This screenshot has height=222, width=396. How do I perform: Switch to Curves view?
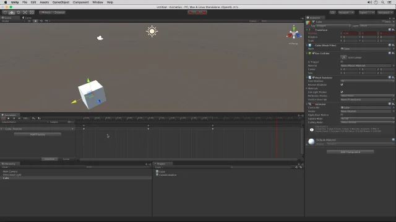(66, 159)
